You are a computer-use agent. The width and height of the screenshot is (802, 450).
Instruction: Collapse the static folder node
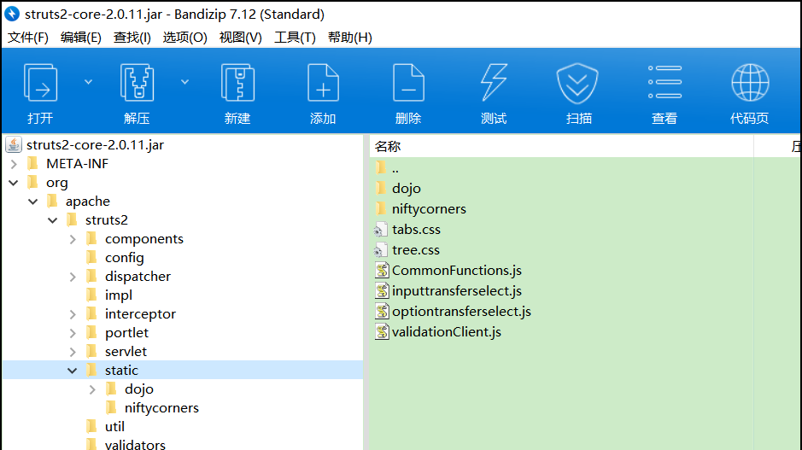pos(72,371)
